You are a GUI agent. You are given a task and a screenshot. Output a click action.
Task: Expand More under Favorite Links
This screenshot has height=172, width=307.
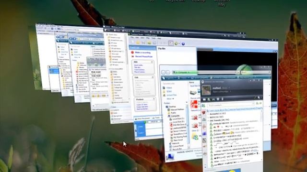click(170, 99)
